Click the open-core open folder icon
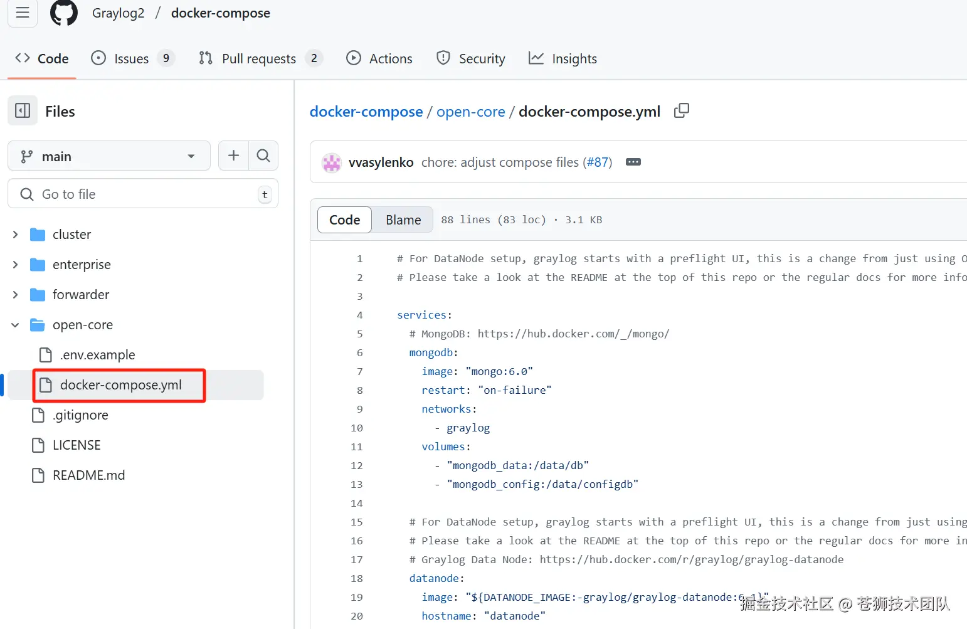 38,325
